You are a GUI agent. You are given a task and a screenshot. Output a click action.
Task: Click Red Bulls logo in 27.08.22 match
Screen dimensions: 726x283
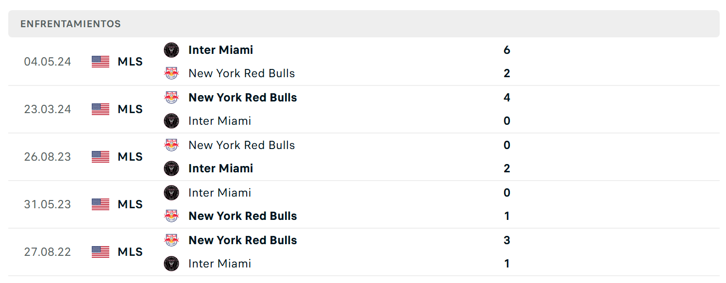(x=171, y=240)
